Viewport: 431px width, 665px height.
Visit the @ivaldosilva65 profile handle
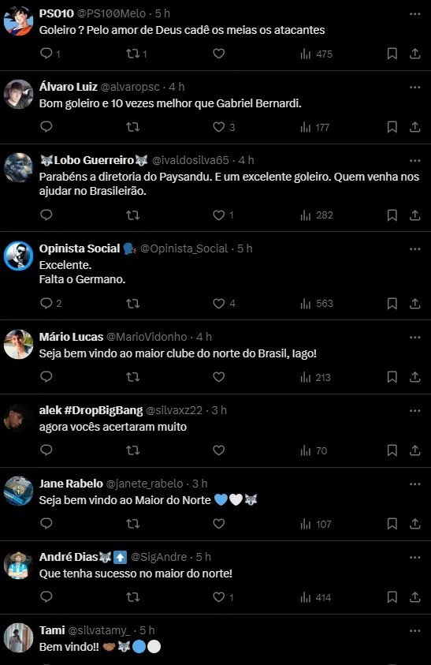click(x=190, y=160)
